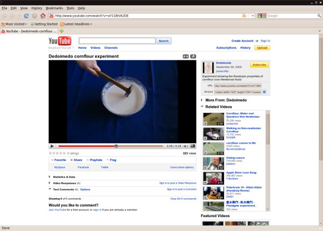Screen dimensions: 323x231
Task: Click the Create Account link
Action: tap(242, 41)
